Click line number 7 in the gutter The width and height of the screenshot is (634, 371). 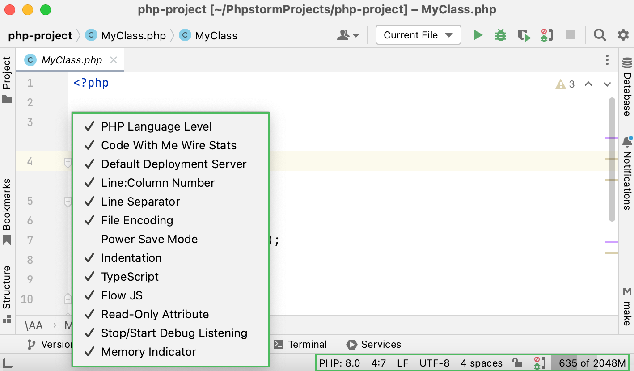[x=30, y=240]
